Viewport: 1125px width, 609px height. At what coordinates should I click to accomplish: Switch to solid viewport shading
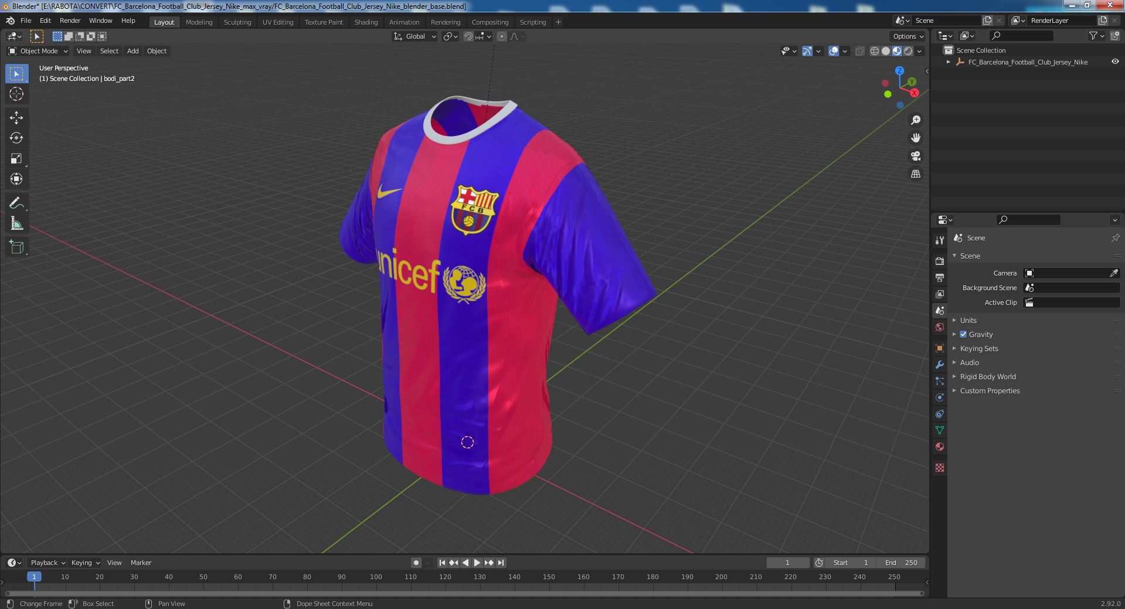(x=886, y=51)
